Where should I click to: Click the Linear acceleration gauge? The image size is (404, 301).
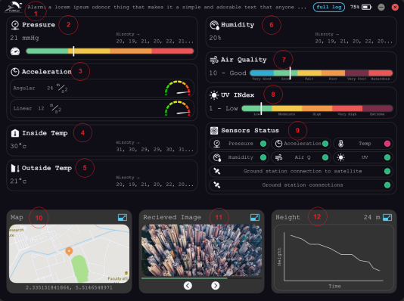click(x=178, y=108)
